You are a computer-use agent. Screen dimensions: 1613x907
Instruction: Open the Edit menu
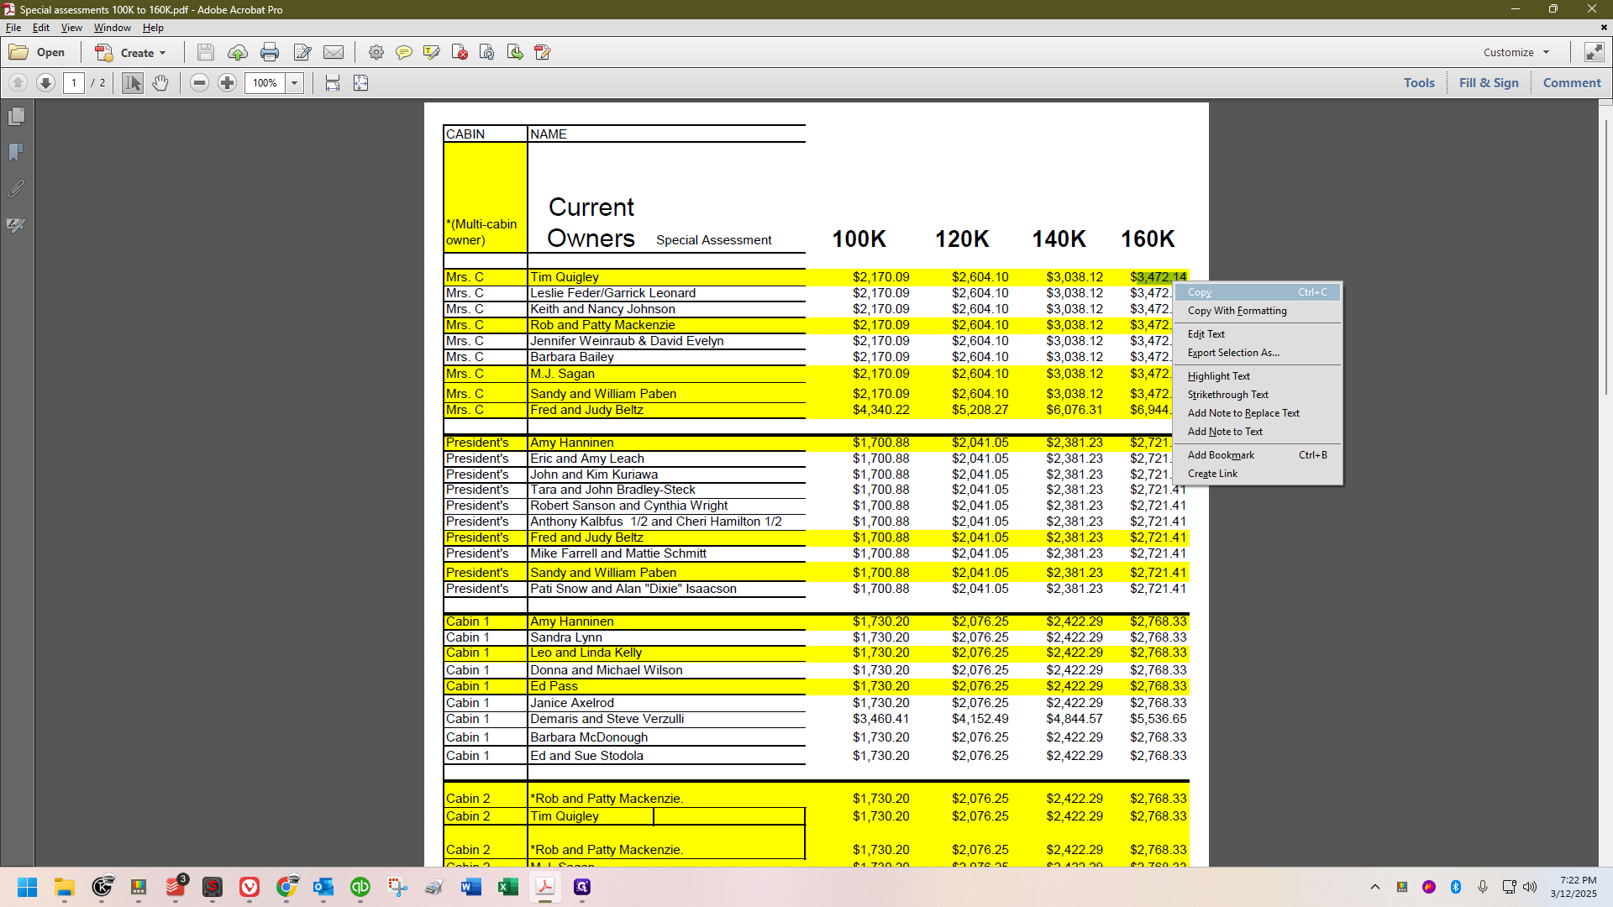[41, 28]
